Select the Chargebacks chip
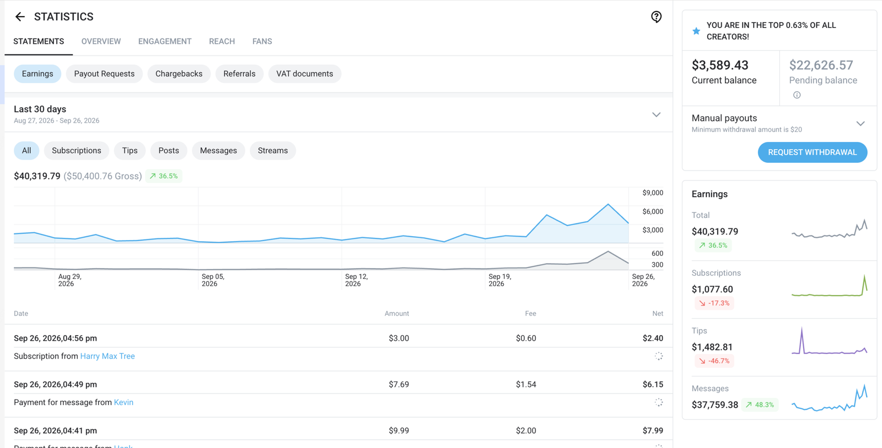The image size is (882, 448). pyautogui.click(x=179, y=74)
